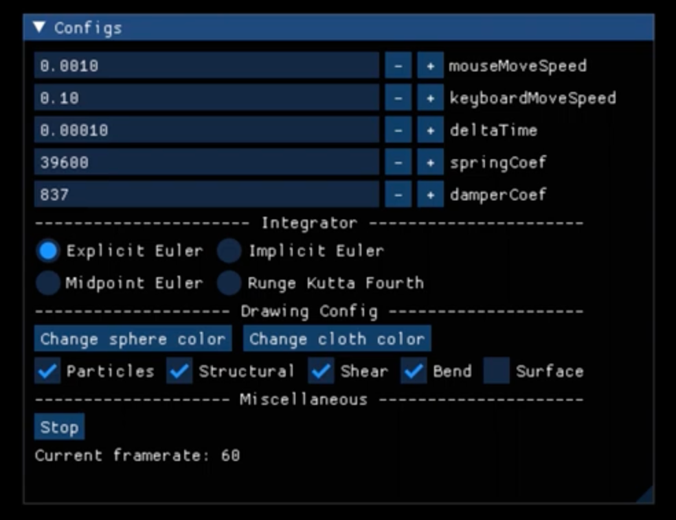Increase springCoef with plus button

pos(430,163)
